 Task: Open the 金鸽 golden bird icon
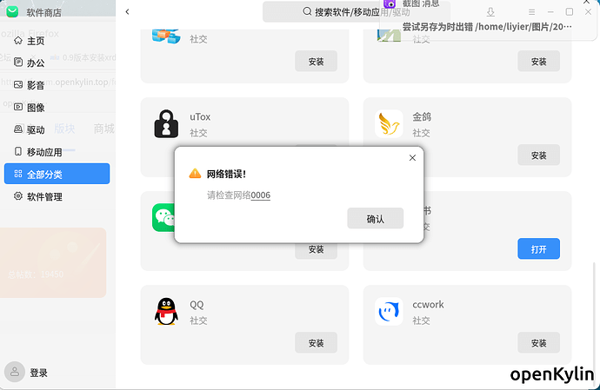coord(389,124)
